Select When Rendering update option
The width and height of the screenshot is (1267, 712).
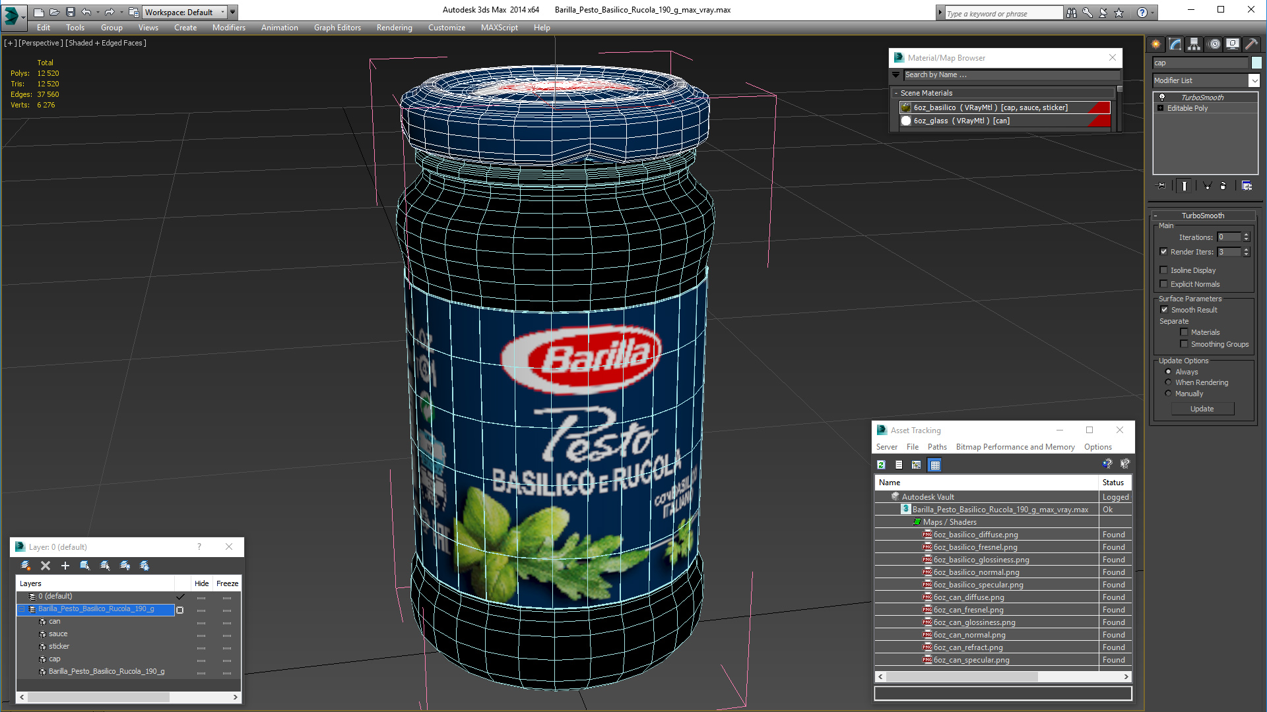[1168, 382]
